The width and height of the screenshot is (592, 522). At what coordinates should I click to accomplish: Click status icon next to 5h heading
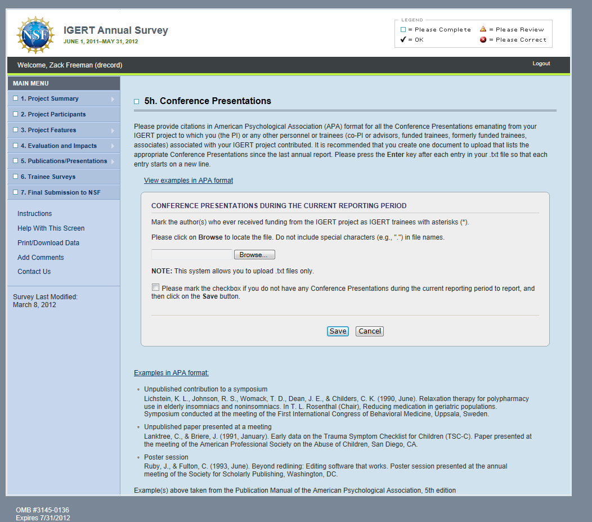[x=136, y=102]
